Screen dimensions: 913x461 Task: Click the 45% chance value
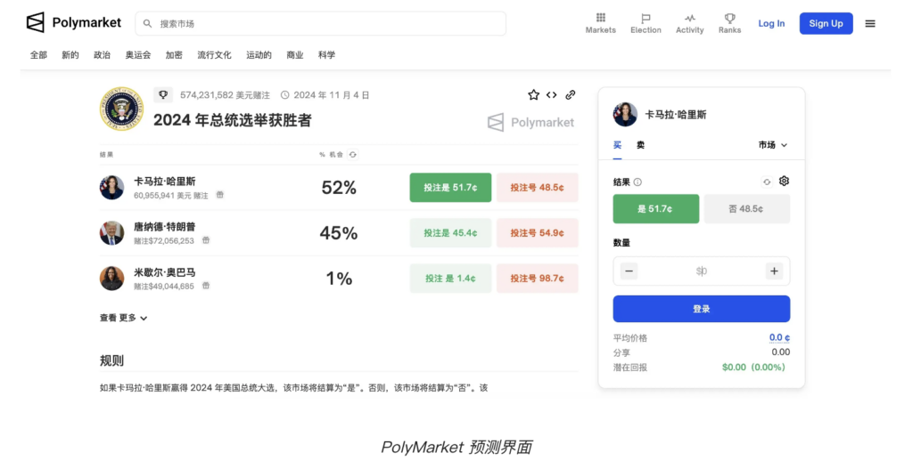[339, 233]
